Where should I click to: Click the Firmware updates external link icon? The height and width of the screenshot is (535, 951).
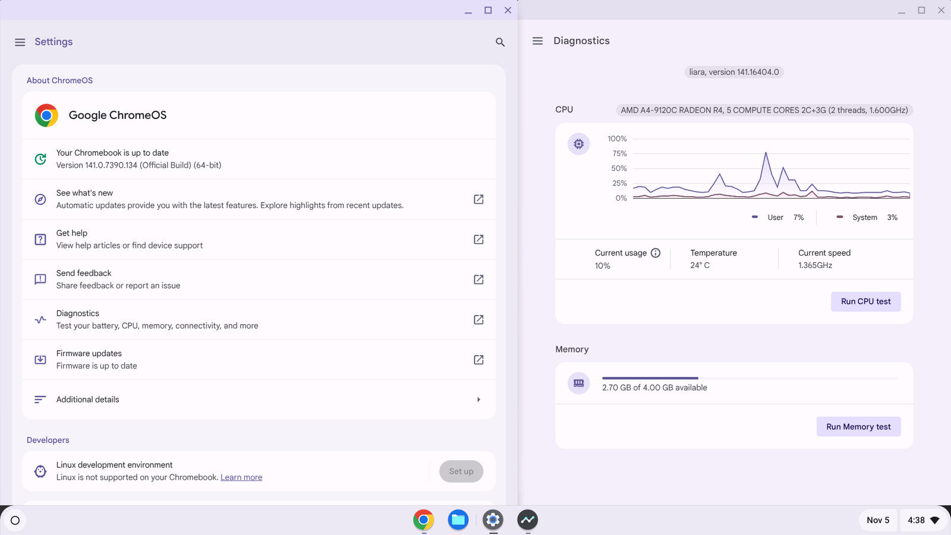pyautogui.click(x=478, y=360)
